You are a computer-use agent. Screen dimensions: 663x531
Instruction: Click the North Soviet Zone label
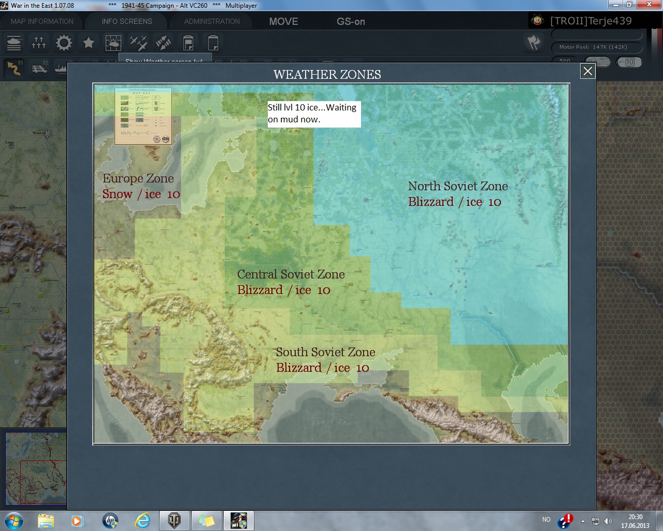tap(458, 186)
